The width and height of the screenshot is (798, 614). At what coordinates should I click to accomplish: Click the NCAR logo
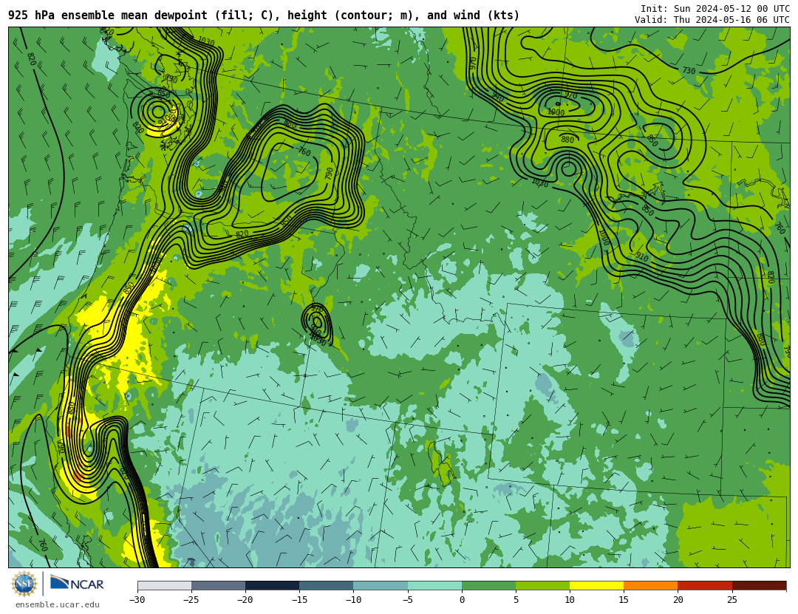pos(77,583)
